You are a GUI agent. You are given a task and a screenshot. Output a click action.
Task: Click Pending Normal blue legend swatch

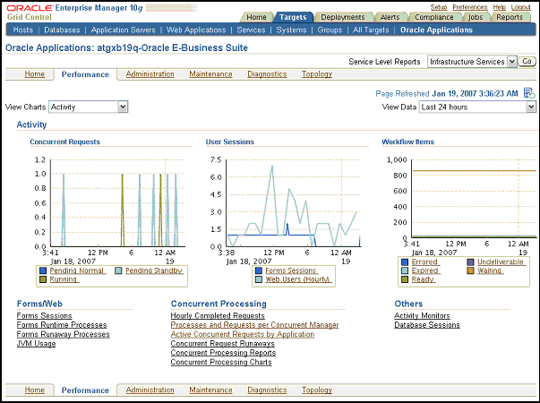click(43, 270)
